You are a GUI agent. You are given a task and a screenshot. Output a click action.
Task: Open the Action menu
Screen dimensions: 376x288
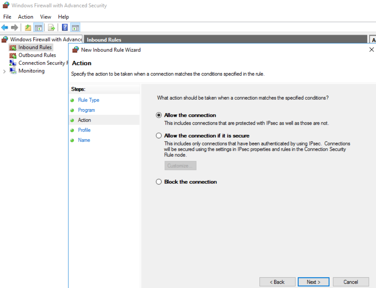(26, 17)
